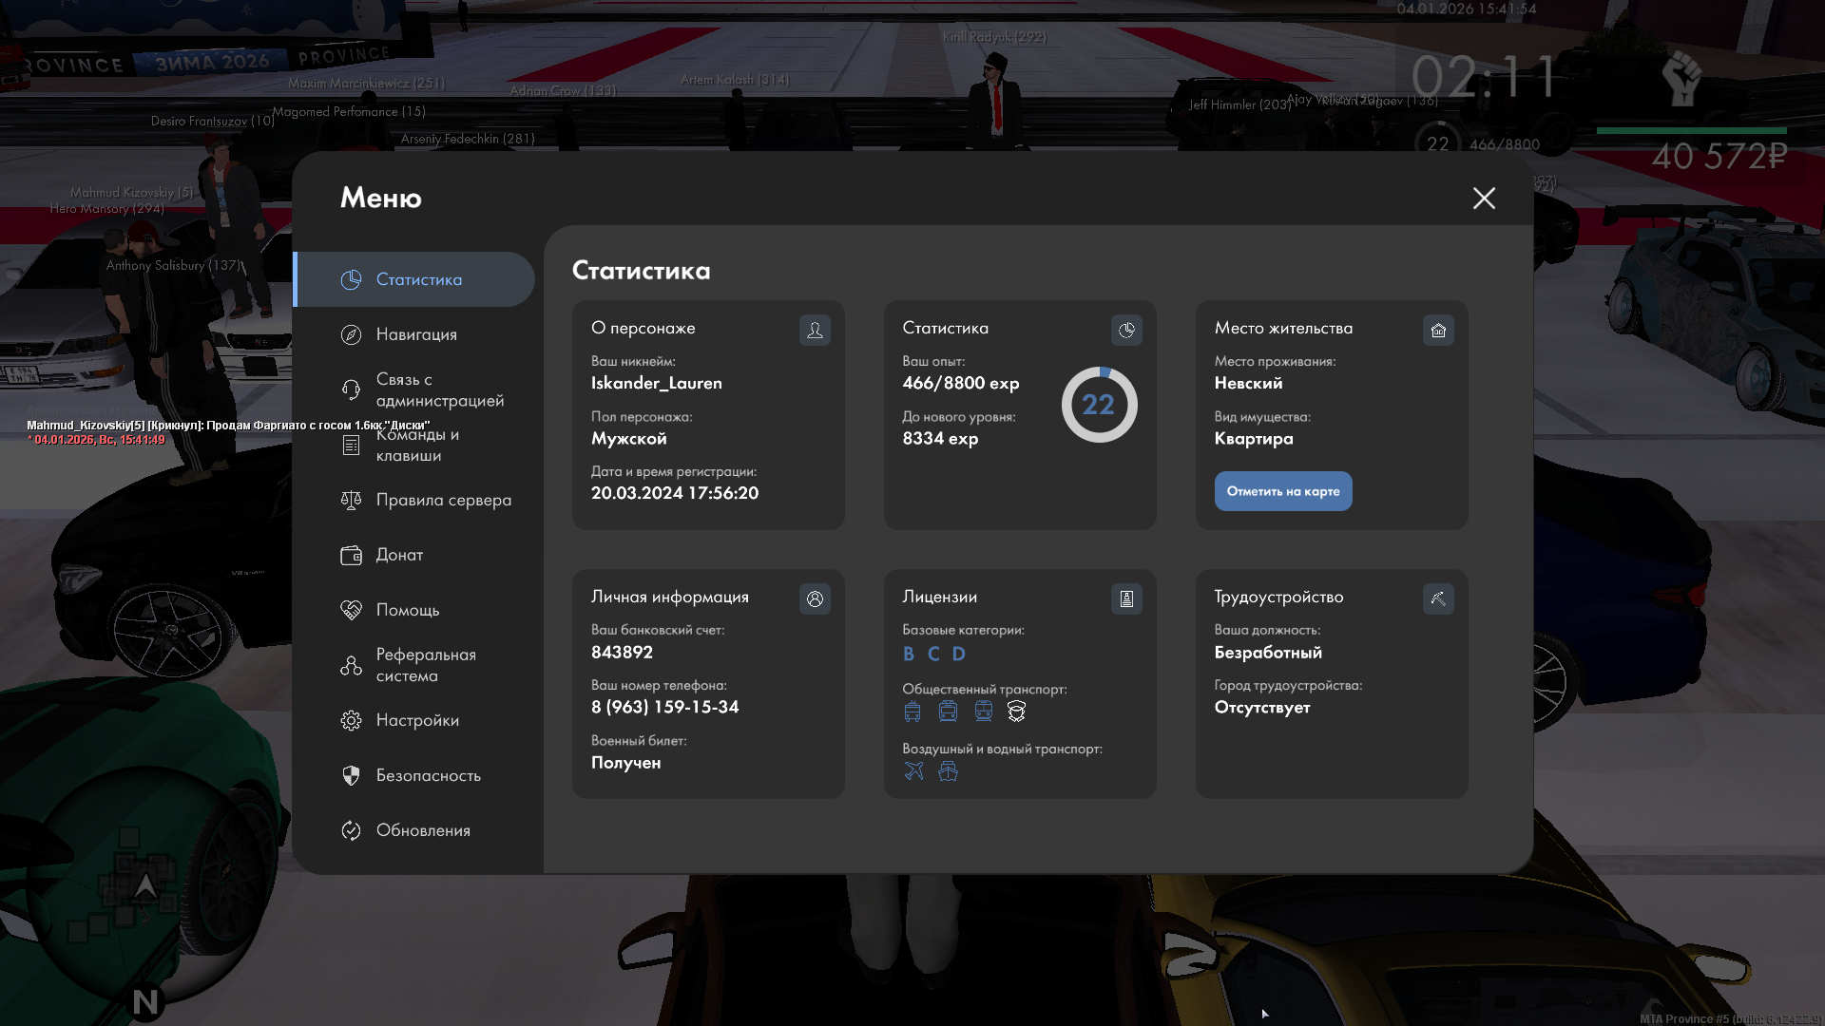The height and width of the screenshot is (1026, 1825).
Task: Open Правила сервера section
Action: click(443, 500)
